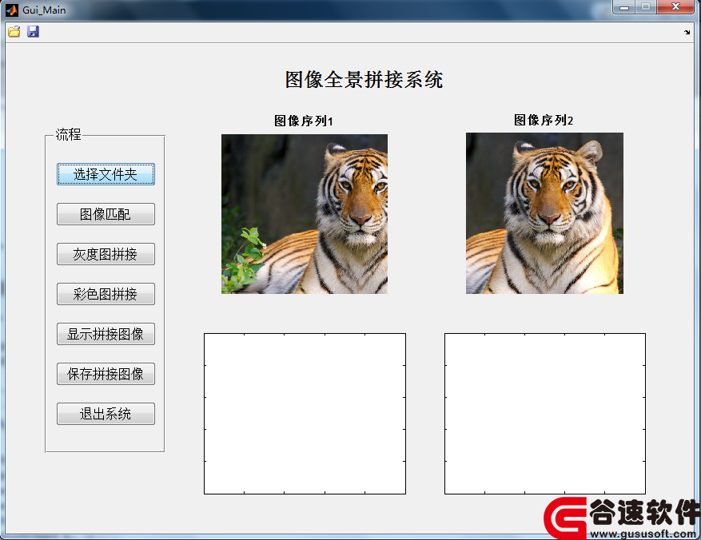Close the Gui_Main window
The width and height of the screenshot is (701, 540).
pyautogui.click(x=675, y=6)
